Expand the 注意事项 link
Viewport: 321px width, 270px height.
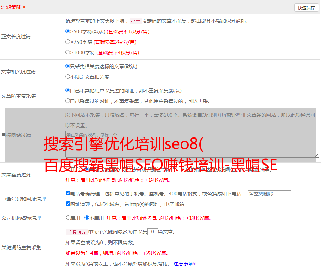(x=184, y=263)
